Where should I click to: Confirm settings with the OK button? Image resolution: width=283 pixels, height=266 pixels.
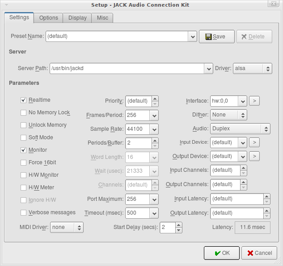(x=222, y=253)
